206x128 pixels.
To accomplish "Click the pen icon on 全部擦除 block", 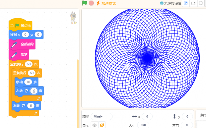I will 14,45.
